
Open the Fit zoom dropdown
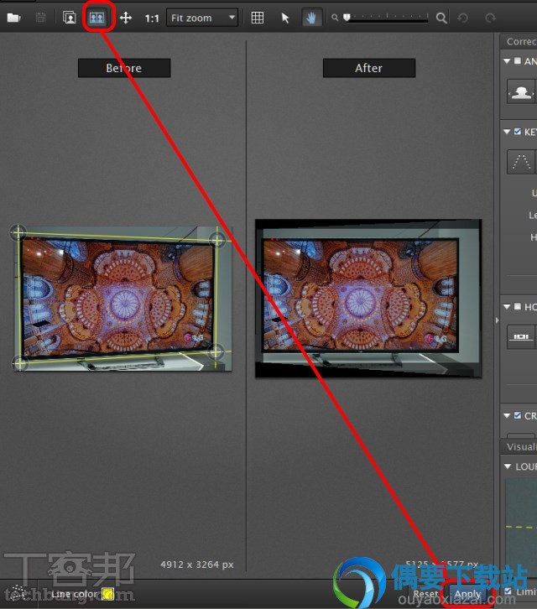tap(202, 18)
